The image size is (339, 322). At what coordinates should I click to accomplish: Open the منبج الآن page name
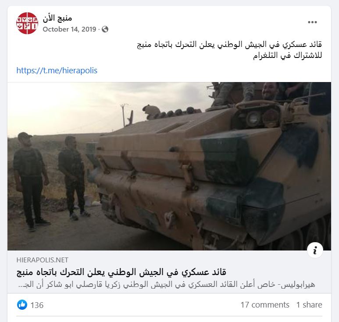57,18
